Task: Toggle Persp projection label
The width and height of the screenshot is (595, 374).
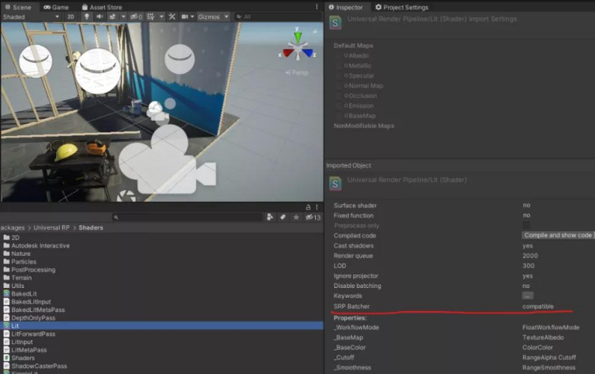Action: point(297,73)
